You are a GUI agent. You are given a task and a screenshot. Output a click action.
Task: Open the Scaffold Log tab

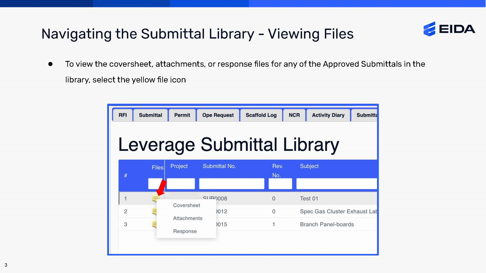pyautogui.click(x=261, y=115)
